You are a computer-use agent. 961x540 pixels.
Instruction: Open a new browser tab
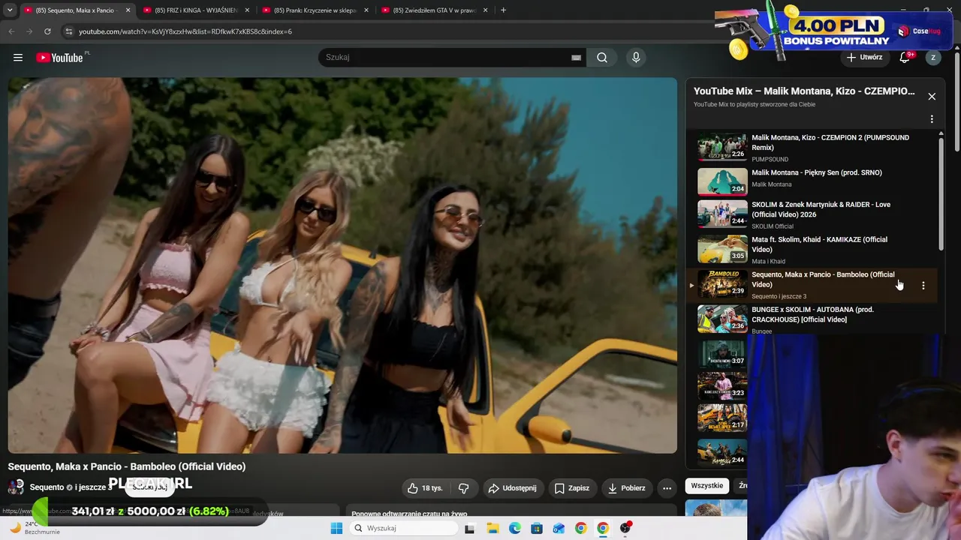click(503, 10)
